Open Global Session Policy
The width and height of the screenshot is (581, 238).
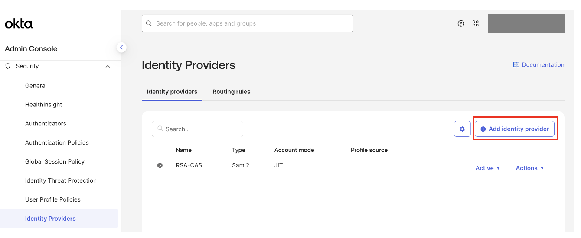[55, 162]
